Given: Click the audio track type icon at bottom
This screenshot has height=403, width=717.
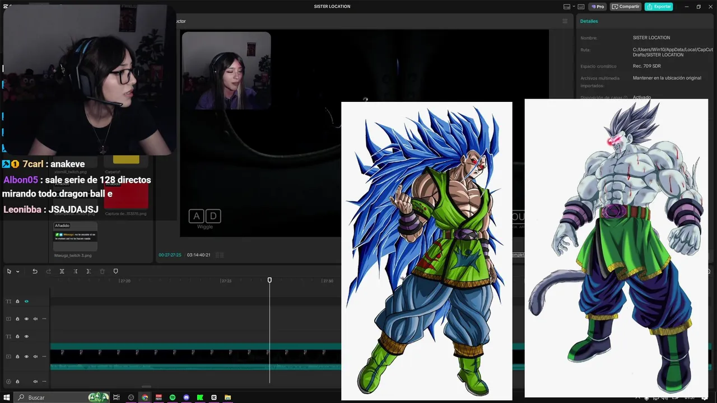Looking at the screenshot, I should [8, 382].
